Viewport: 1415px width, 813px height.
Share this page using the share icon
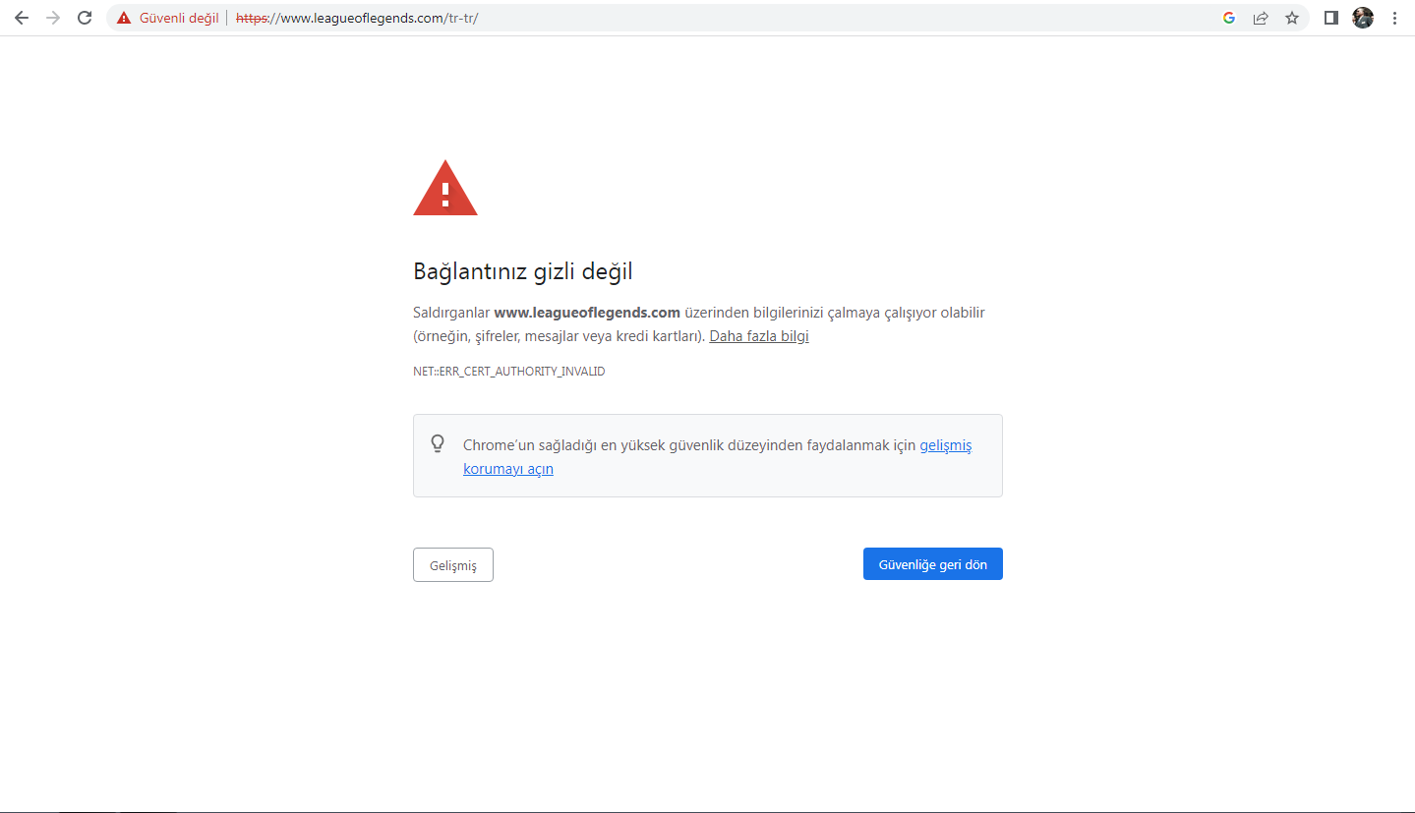[1261, 18]
